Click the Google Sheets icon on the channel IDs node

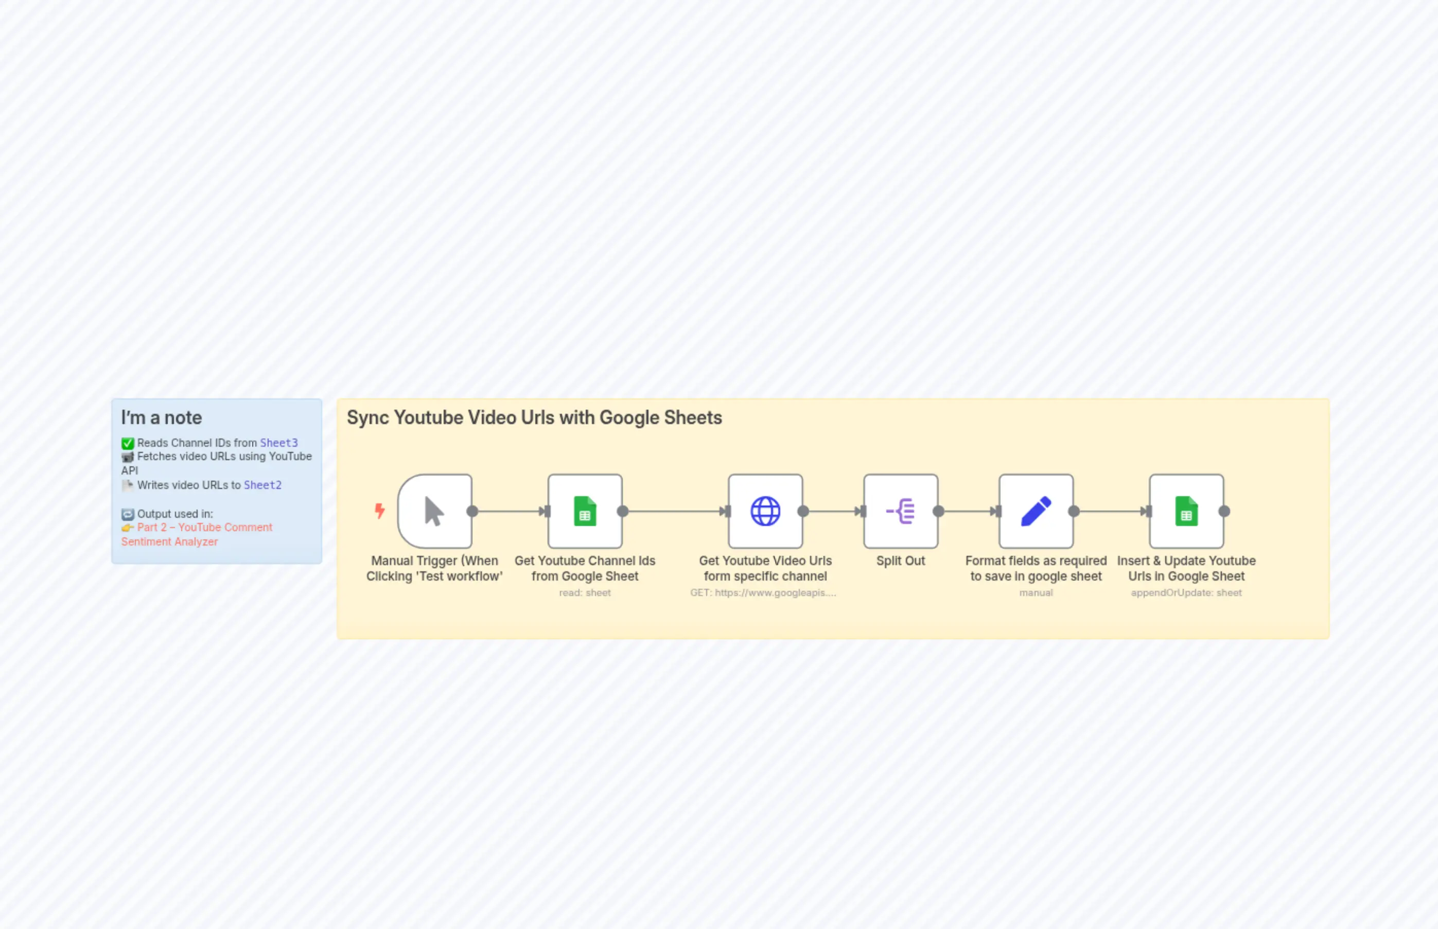(x=585, y=511)
